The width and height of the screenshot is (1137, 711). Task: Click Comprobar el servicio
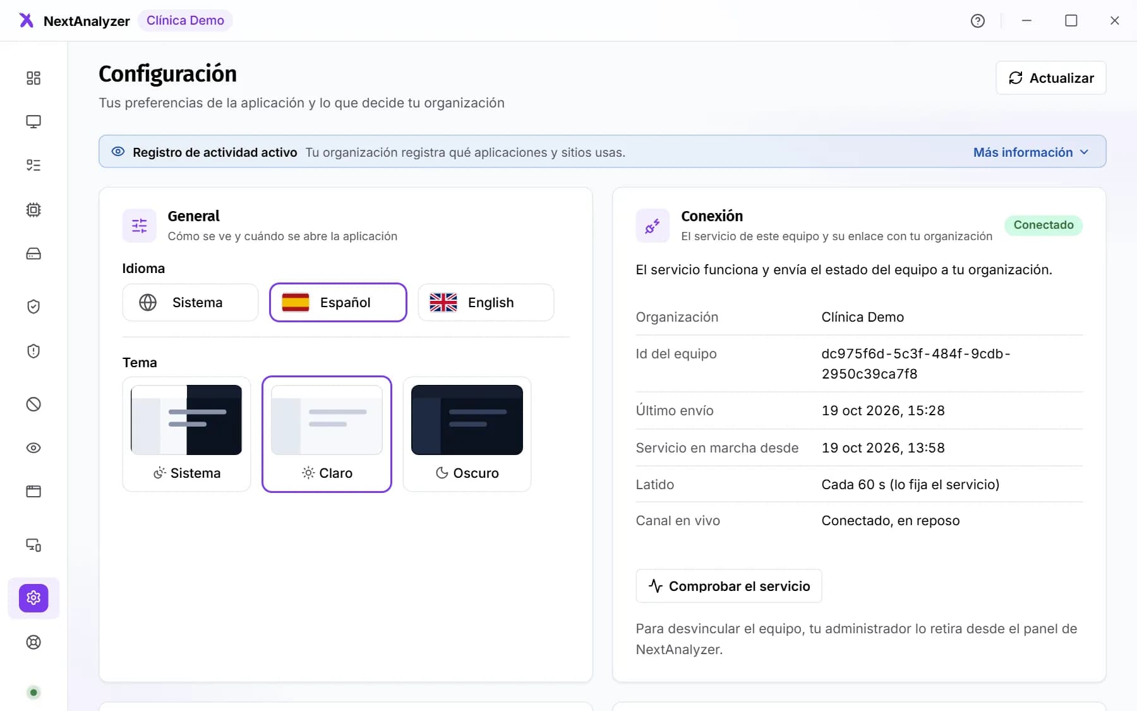click(x=729, y=586)
